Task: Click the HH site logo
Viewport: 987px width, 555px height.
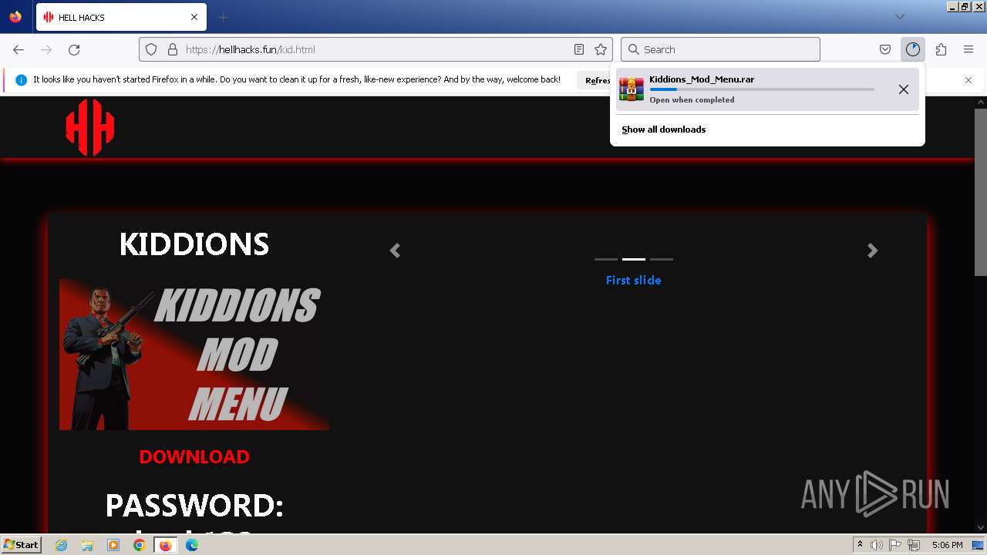Action: (90, 127)
